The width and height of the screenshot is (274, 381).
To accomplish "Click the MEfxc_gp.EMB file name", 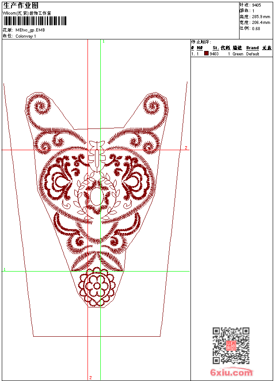I will click(x=30, y=30).
